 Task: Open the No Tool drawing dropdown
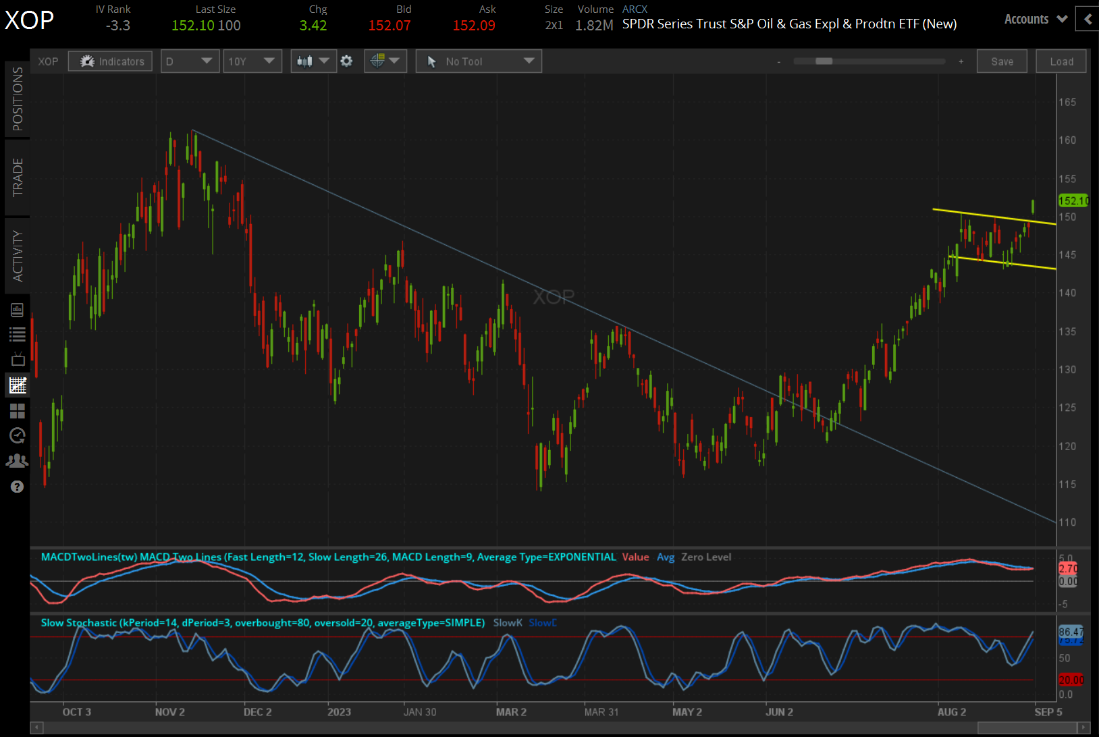click(479, 61)
